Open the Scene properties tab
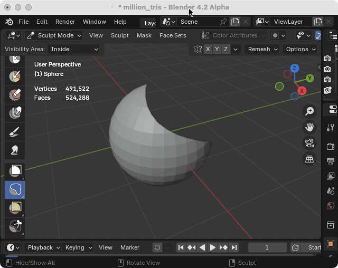 330,191
